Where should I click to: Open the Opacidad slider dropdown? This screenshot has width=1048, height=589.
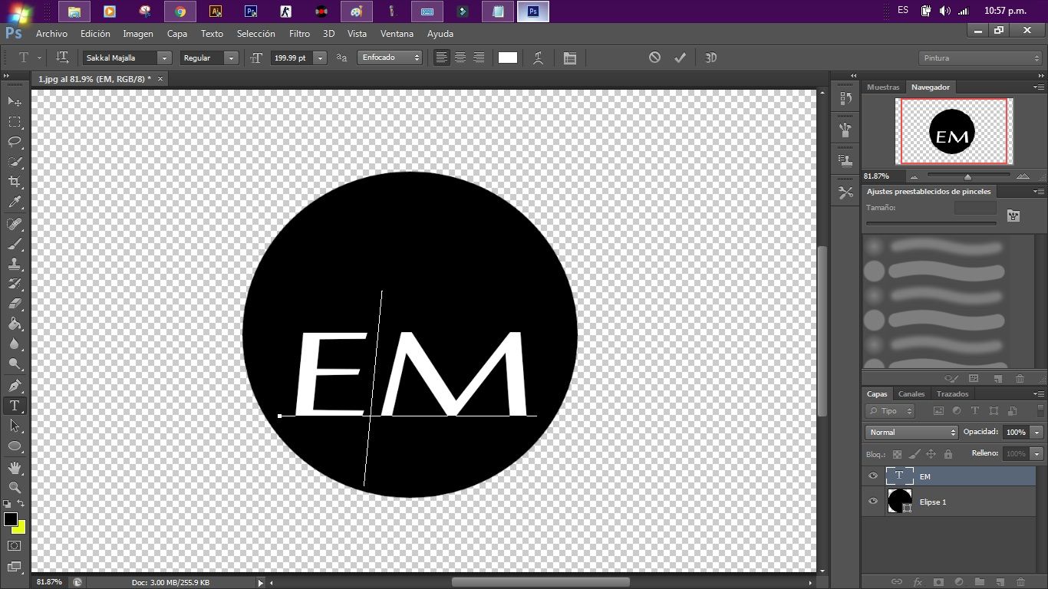click(x=1037, y=432)
